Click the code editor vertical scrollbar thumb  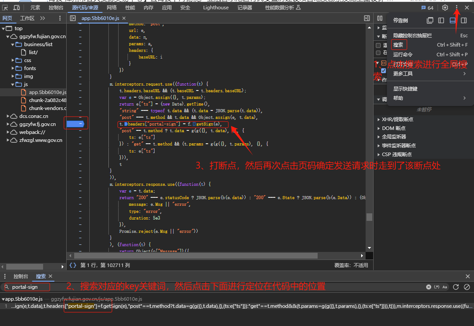pos(369,217)
